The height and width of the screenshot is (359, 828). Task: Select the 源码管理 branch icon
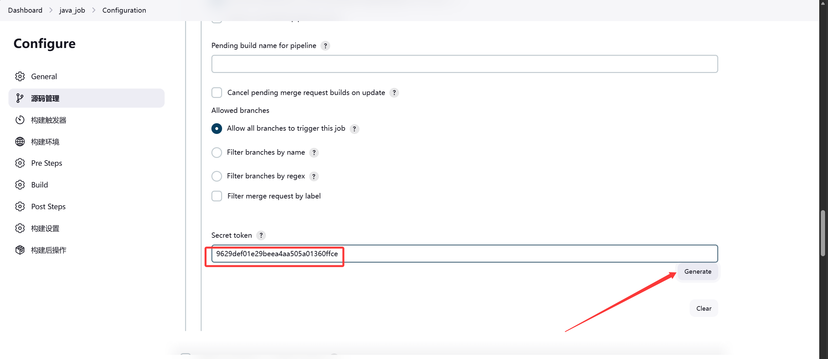click(x=20, y=98)
